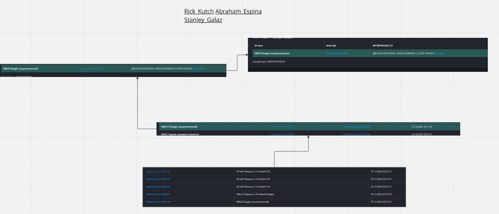499x214 pixels.
Task: Click the 12.12.2024 18:17:20 timestamp
Action: [422, 127]
